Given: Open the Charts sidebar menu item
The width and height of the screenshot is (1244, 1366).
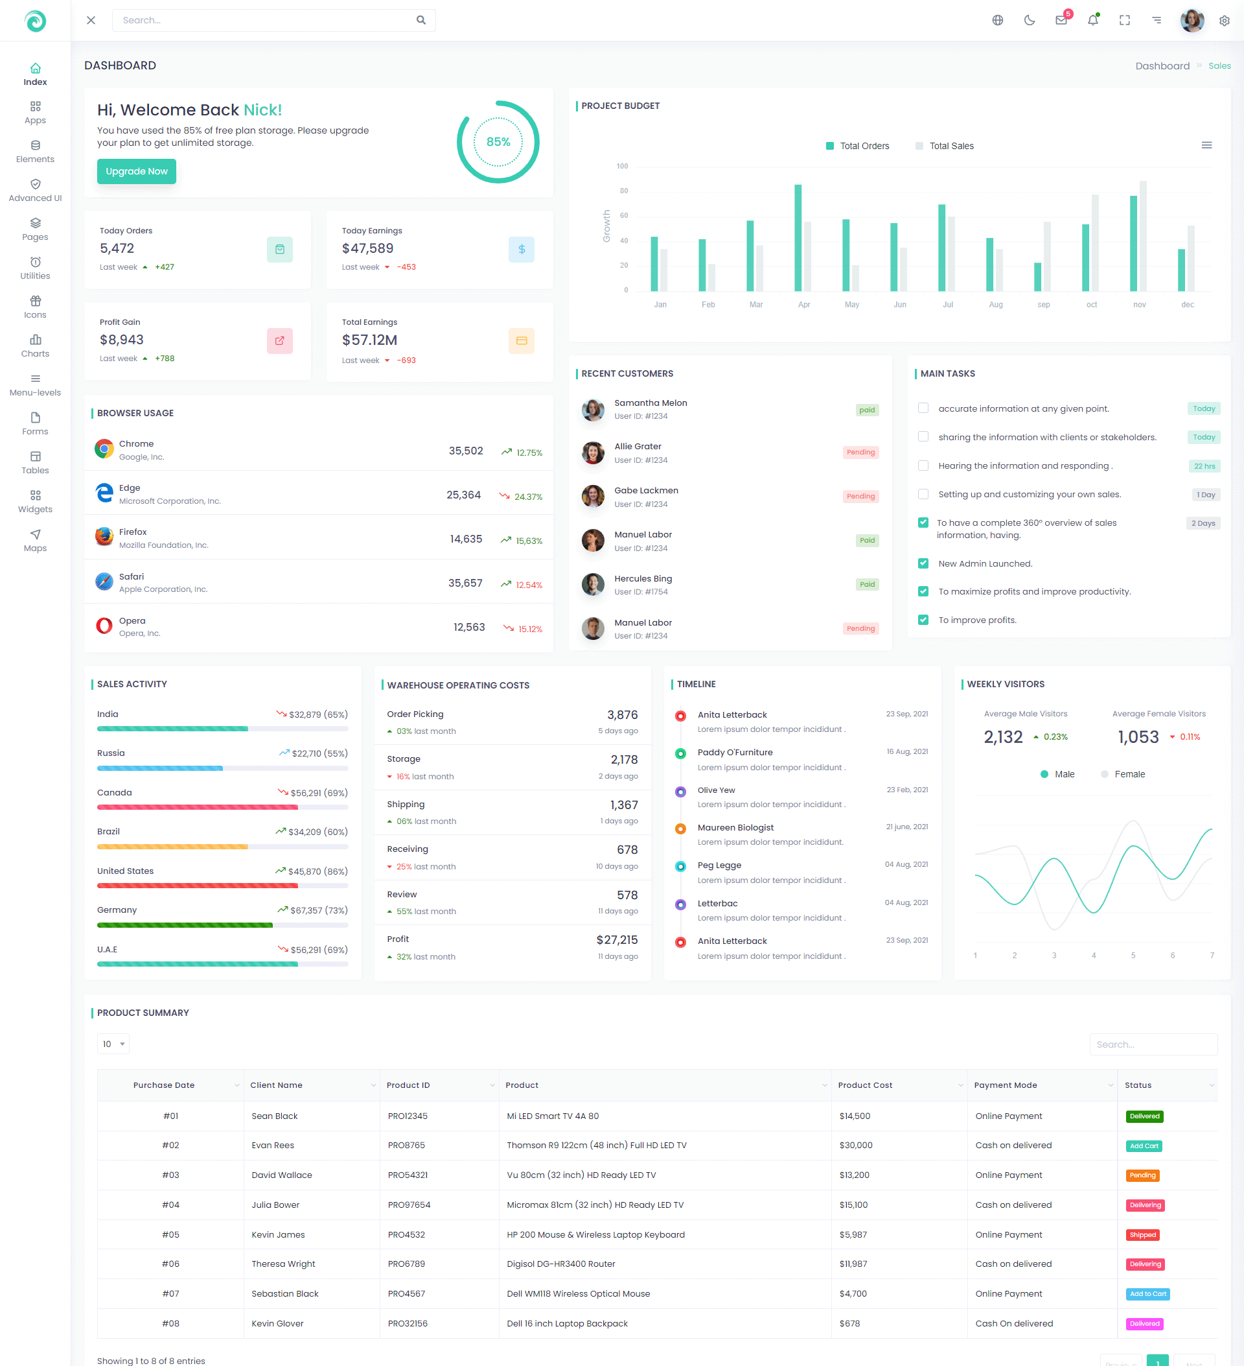Looking at the screenshot, I should click(35, 346).
